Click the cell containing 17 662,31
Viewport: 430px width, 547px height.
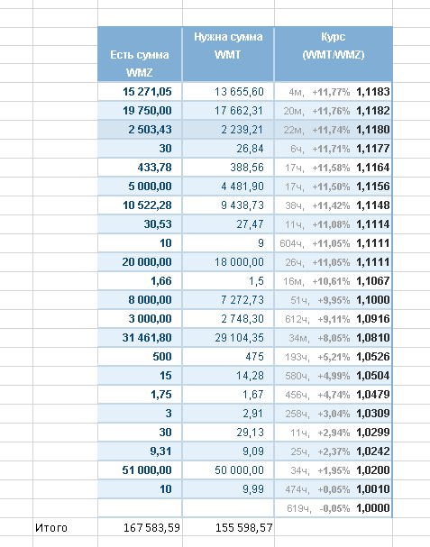click(228, 111)
